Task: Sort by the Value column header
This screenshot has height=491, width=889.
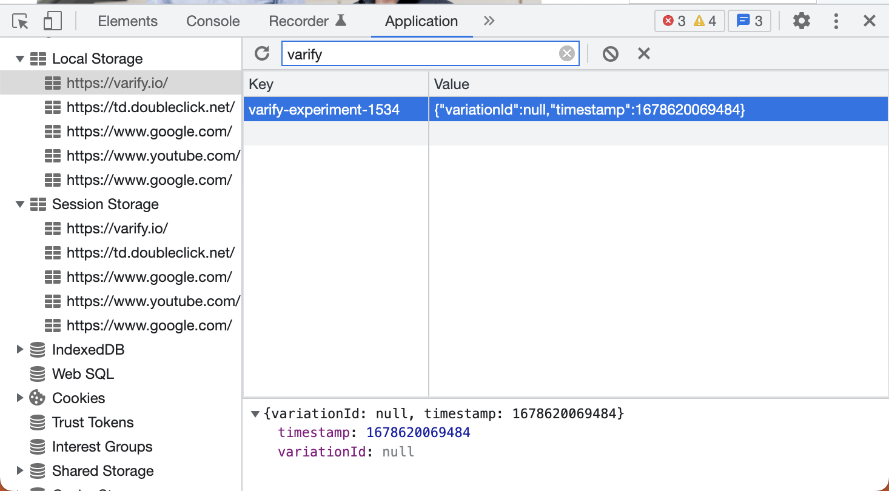Action: pos(659,84)
